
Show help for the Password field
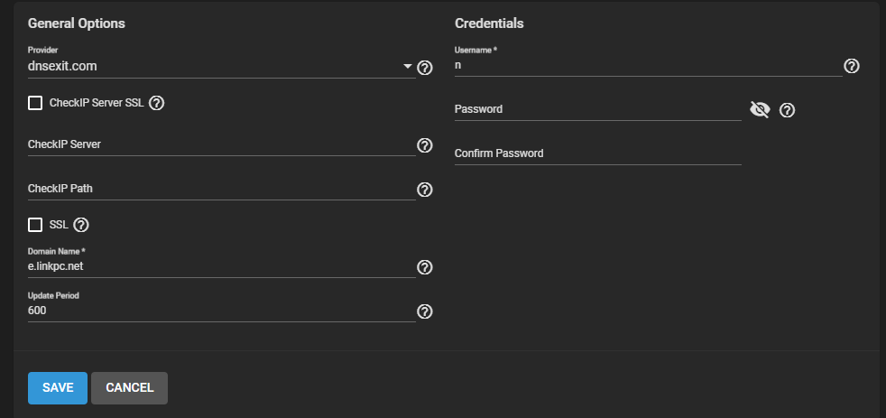point(787,110)
